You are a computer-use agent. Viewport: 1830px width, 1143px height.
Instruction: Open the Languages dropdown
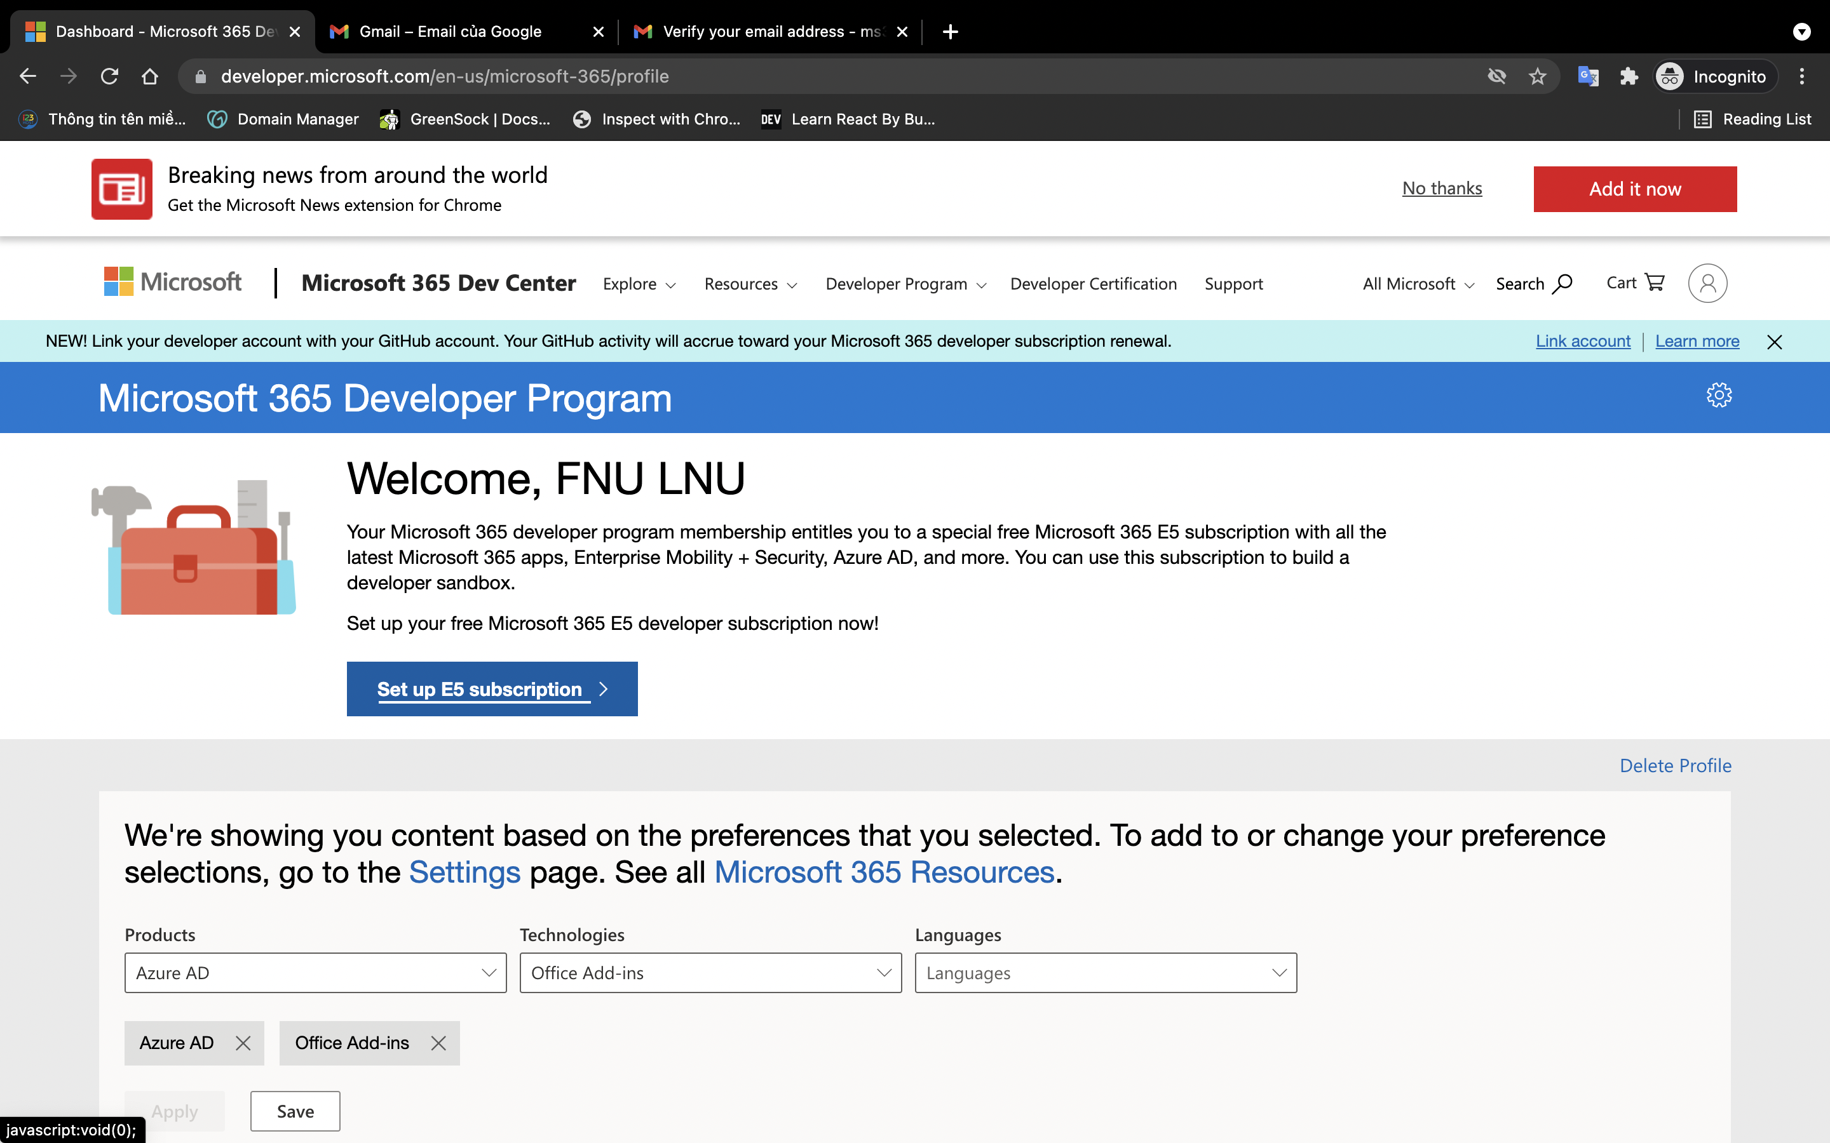[1105, 973]
